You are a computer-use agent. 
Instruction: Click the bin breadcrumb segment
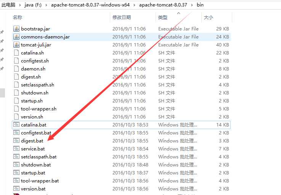pos(200,5)
